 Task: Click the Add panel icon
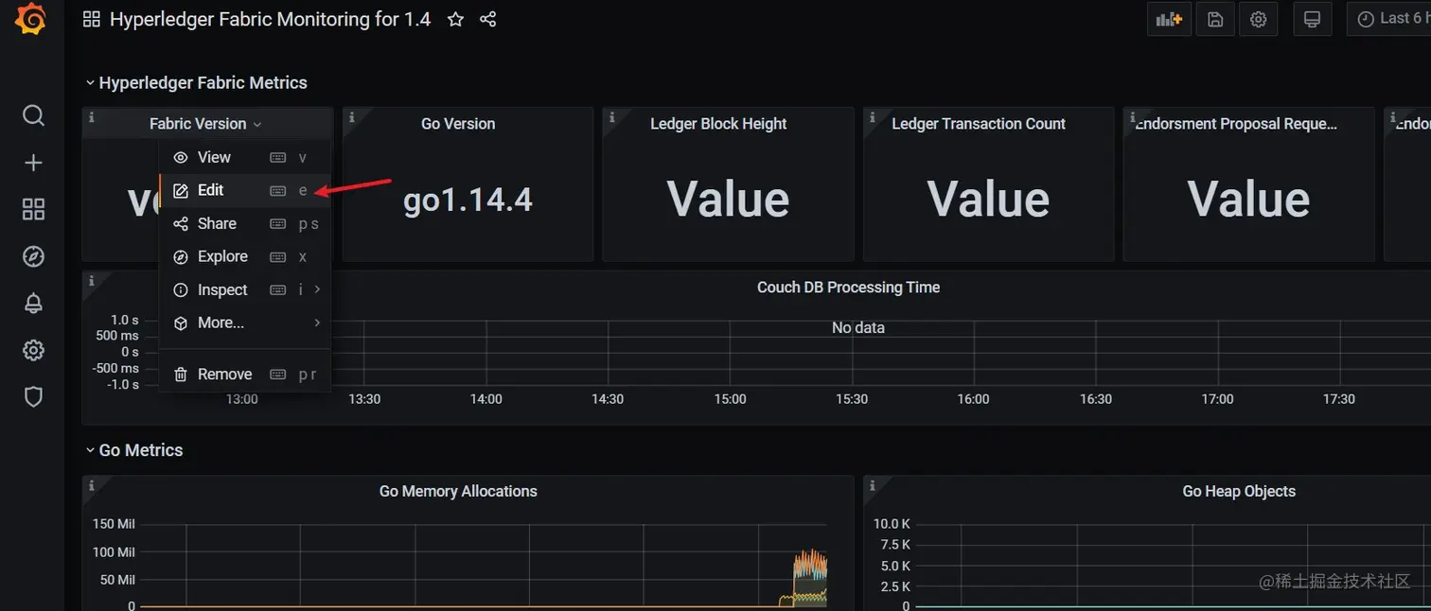pyautogui.click(x=1169, y=19)
